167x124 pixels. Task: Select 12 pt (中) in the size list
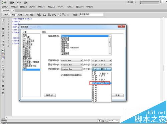point(102,80)
